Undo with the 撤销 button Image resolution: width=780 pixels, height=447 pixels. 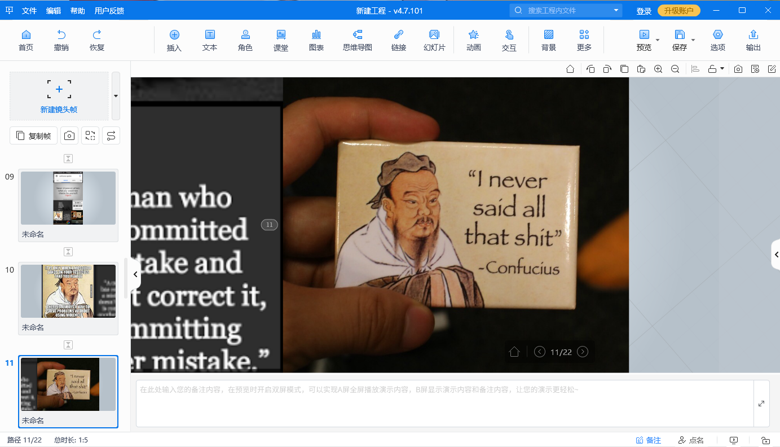click(x=61, y=40)
